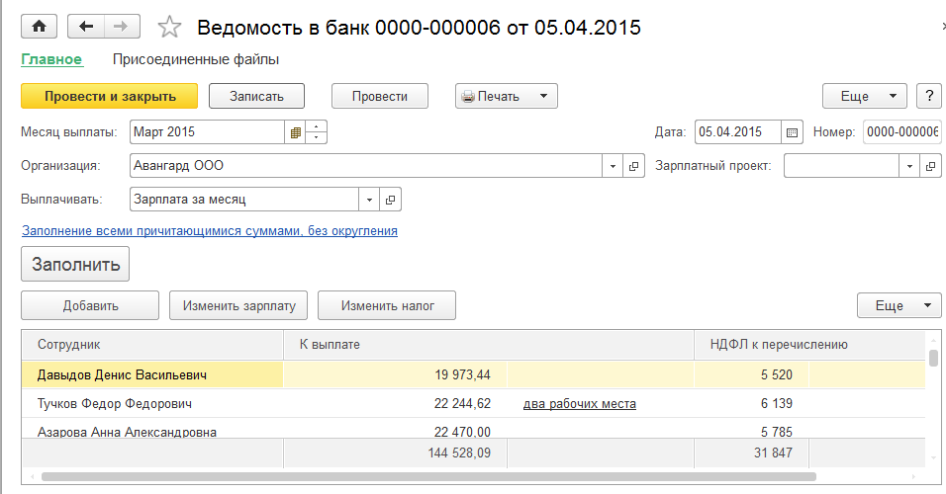Image resolution: width=946 pixels, height=494 pixels.
Task: Click 'Провести и закрыть' button
Action: pos(109,96)
